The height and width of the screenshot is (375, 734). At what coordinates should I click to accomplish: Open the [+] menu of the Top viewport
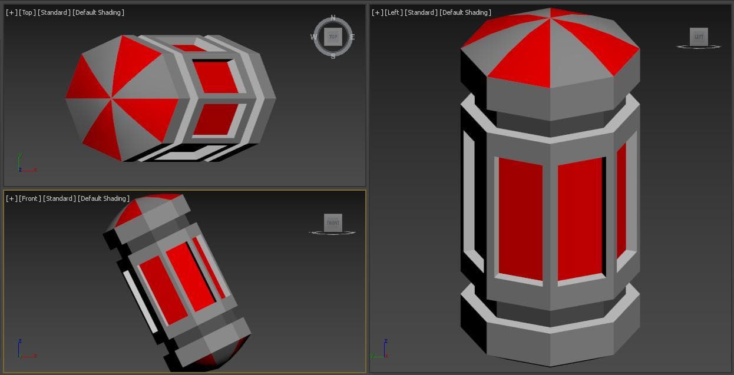tap(11, 12)
